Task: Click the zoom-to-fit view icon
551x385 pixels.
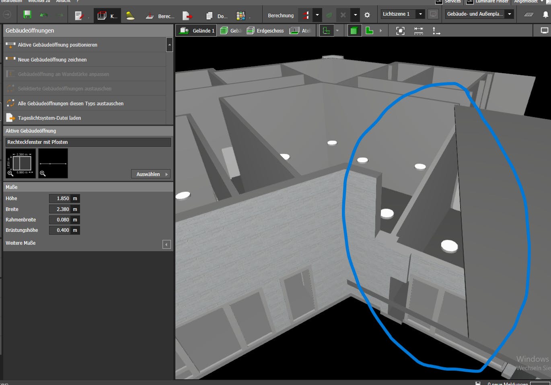Action: click(400, 31)
